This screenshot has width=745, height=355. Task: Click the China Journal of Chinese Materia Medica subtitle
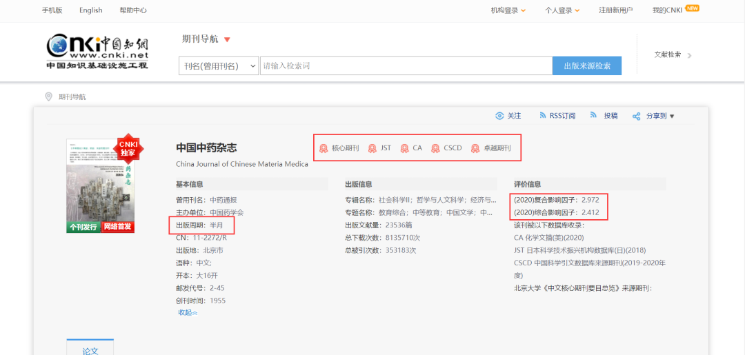tap(242, 164)
